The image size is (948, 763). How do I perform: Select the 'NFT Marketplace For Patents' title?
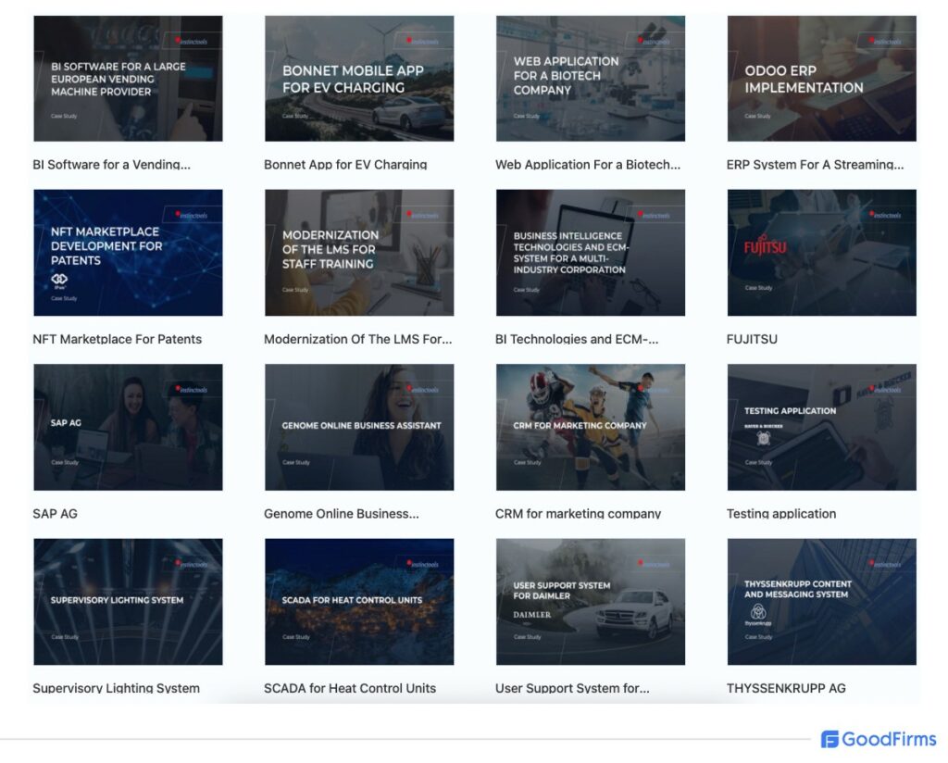118,339
